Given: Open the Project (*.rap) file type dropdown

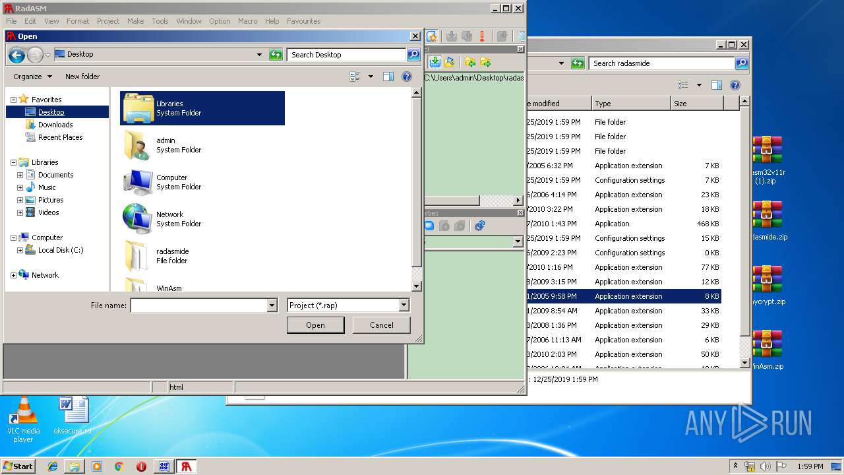Looking at the screenshot, I should click(x=404, y=305).
